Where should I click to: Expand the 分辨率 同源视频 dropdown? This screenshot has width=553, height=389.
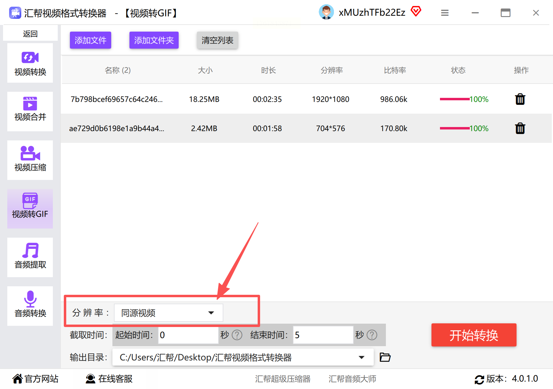169,313
